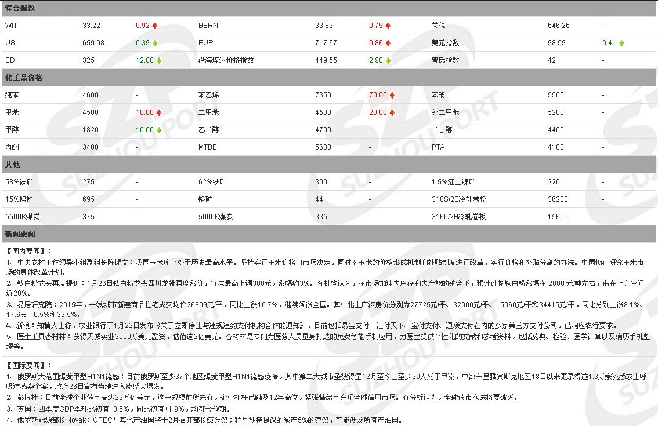Click the green down arrow beside BDI 12.00
Image resolution: width=658 pixels, height=426 pixels.
[159, 60]
